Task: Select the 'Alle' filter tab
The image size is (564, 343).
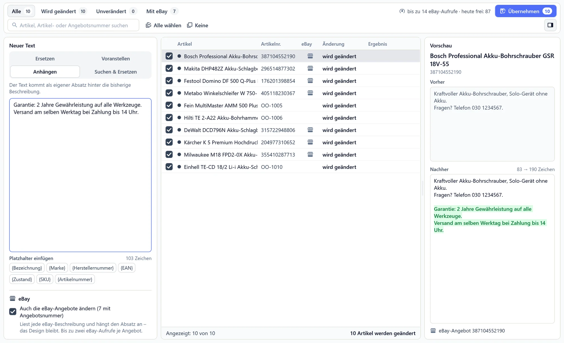Action: (x=21, y=11)
